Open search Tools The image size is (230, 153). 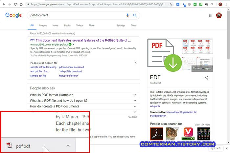coord(134,26)
